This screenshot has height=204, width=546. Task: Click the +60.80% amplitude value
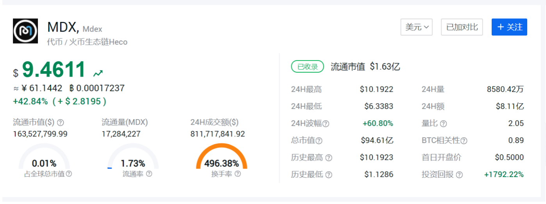(x=378, y=123)
